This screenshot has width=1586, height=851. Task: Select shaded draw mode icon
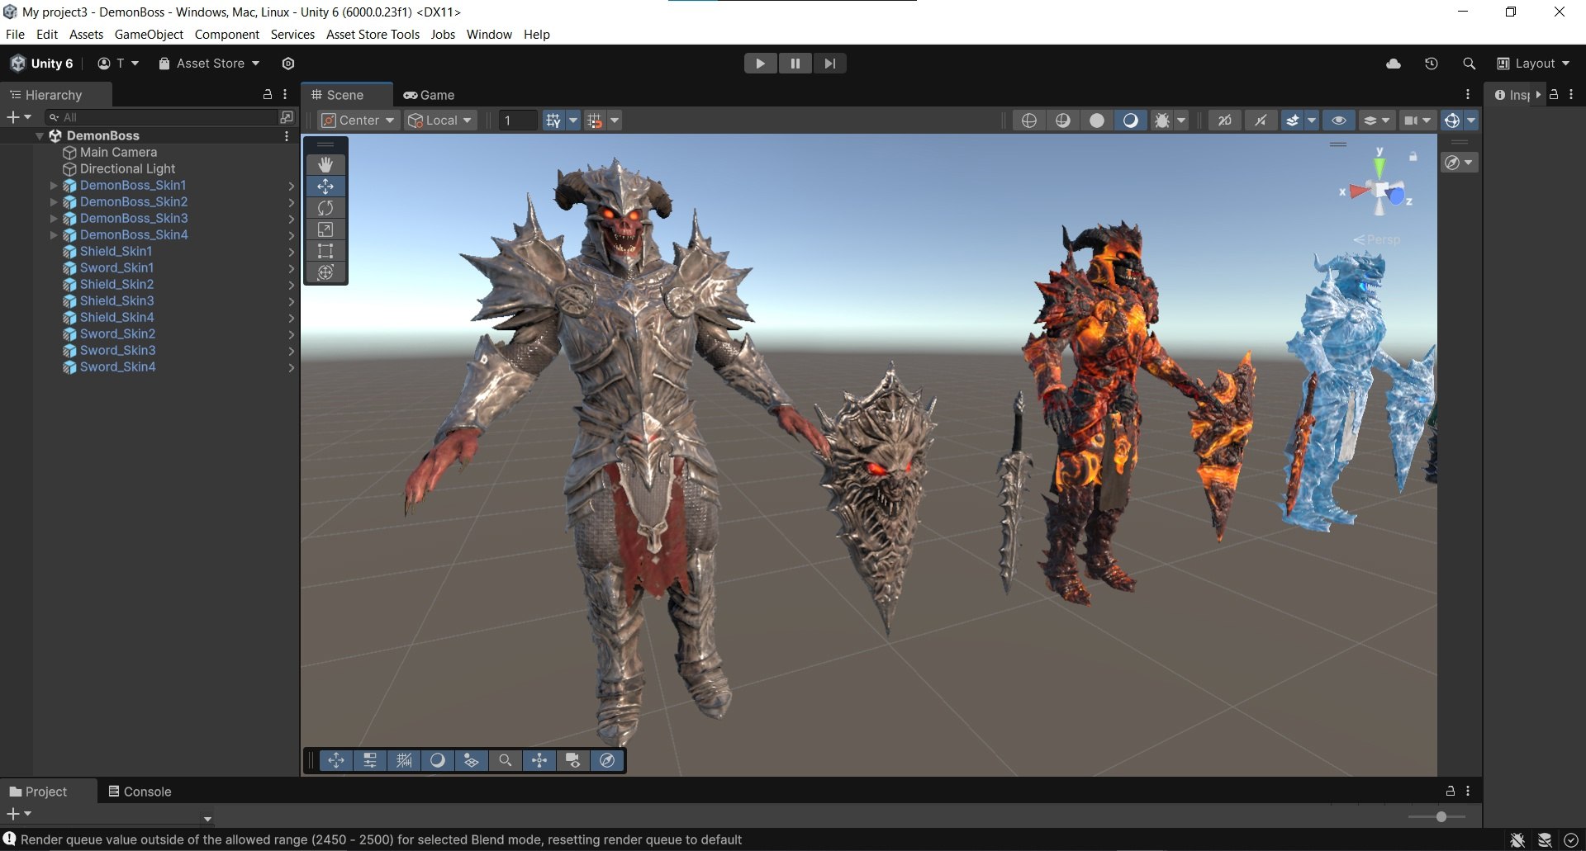[x=1130, y=121]
